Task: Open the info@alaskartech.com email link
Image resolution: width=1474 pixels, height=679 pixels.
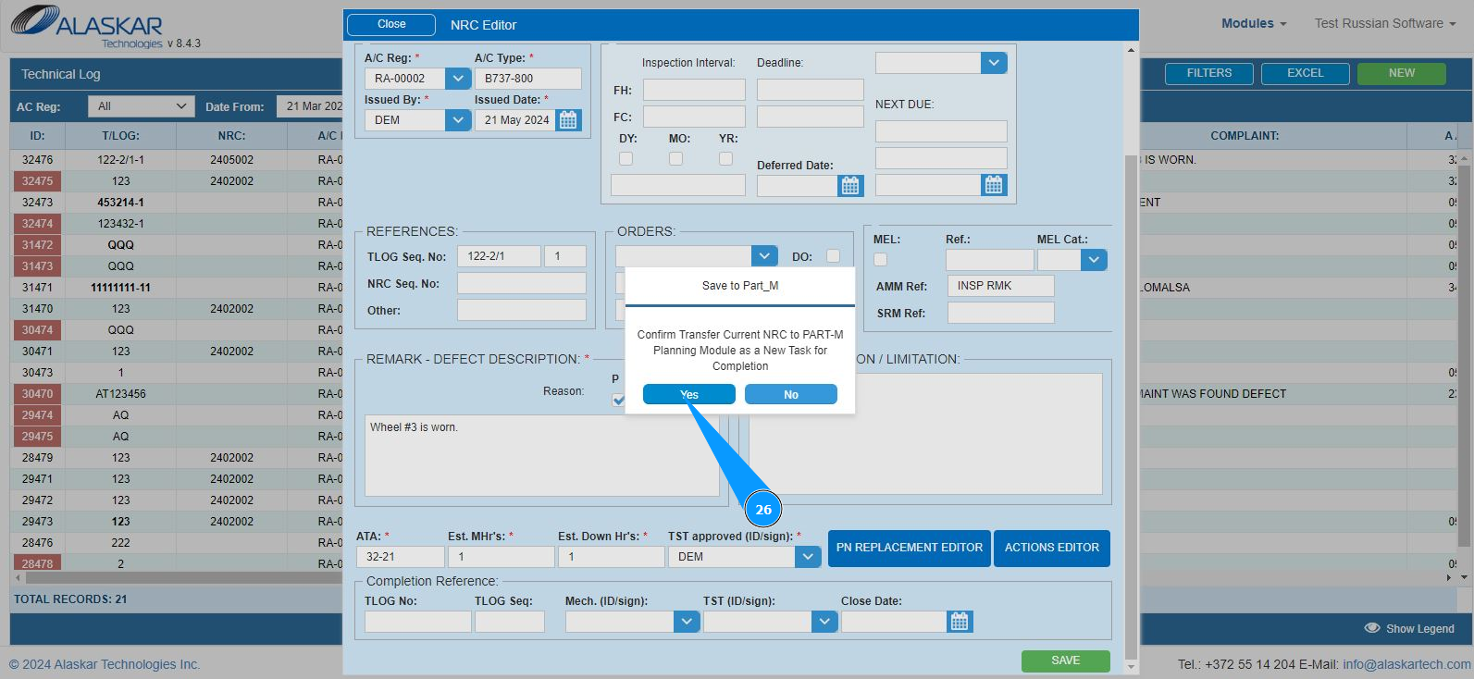Action: (1406, 664)
